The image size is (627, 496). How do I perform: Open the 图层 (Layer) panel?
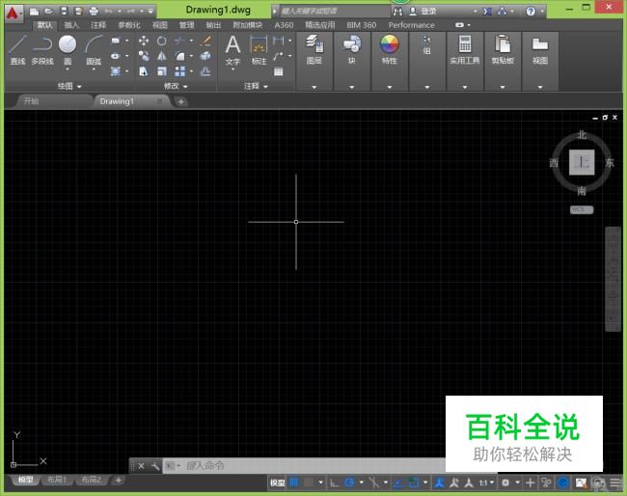[x=314, y=50]
